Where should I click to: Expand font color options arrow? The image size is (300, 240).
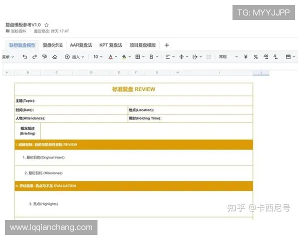coord(116,57)
